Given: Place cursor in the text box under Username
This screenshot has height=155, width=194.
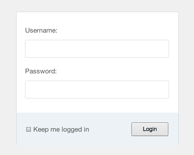Looking at the screenshot, I should coord(97,49).
